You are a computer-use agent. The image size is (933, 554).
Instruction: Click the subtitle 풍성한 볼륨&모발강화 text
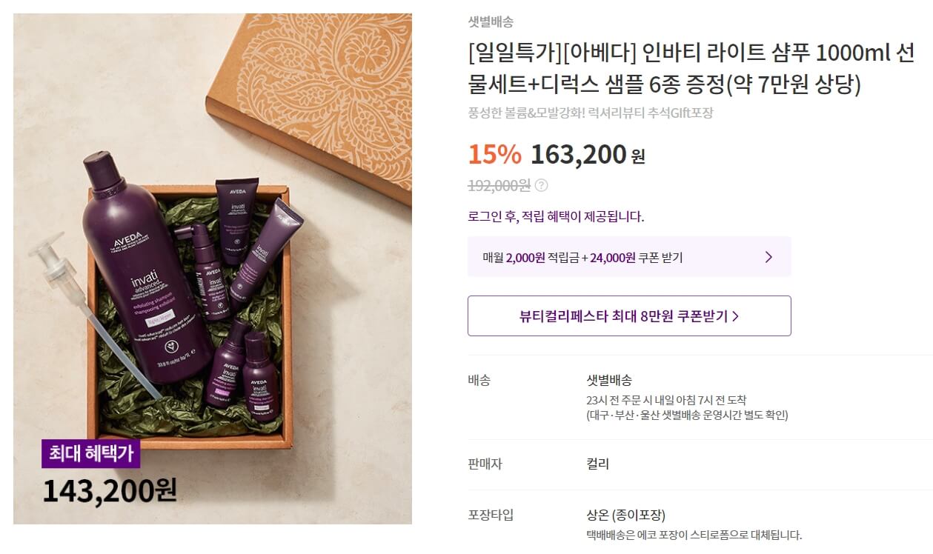[590, 113]
